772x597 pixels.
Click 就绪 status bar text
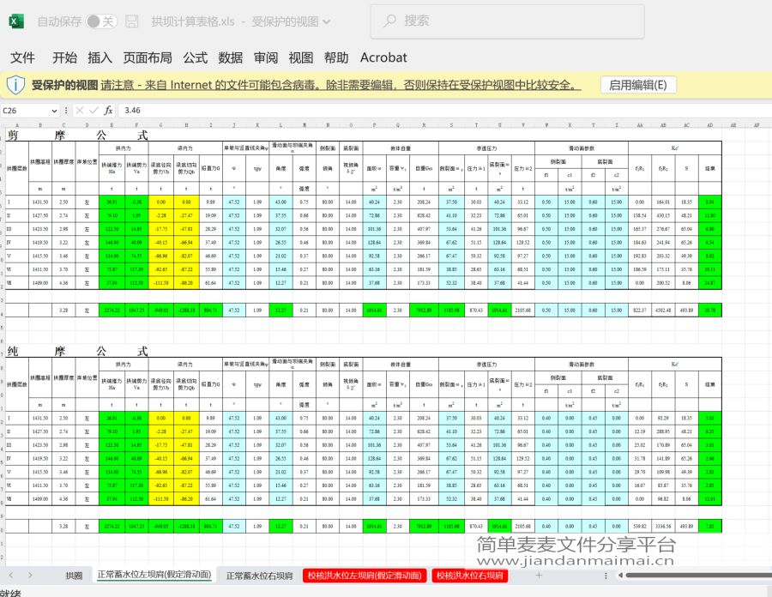coord(10,593)
